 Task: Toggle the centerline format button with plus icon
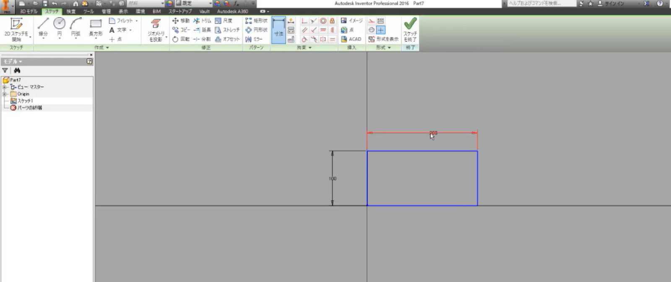[380, 30]
